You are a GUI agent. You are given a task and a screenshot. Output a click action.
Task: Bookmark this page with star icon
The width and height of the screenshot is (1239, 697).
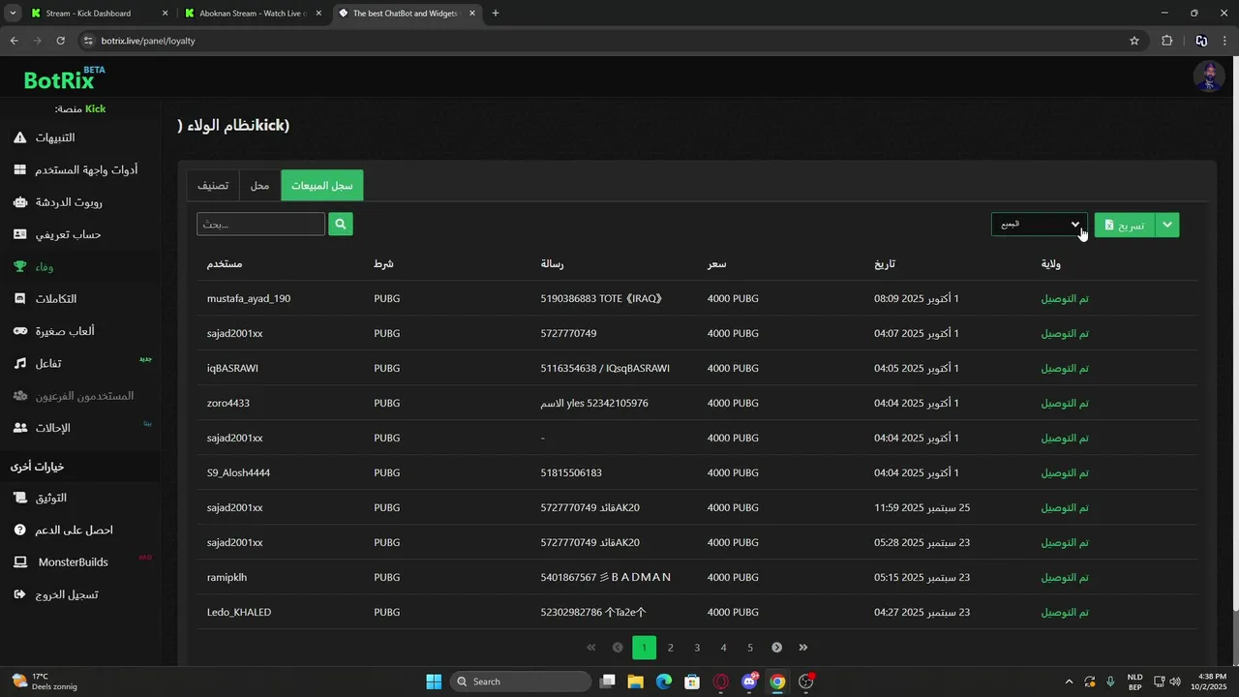[x=1134, y=41]
